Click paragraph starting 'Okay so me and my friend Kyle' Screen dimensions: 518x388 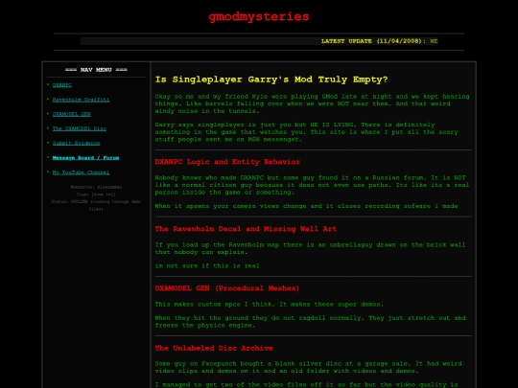click(312, 103)
